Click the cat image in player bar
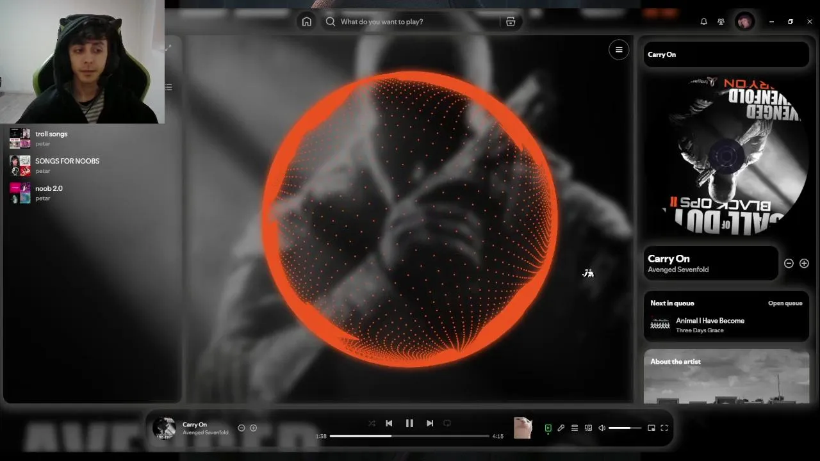This screenshot has width=820, height=461. point(523,428)
